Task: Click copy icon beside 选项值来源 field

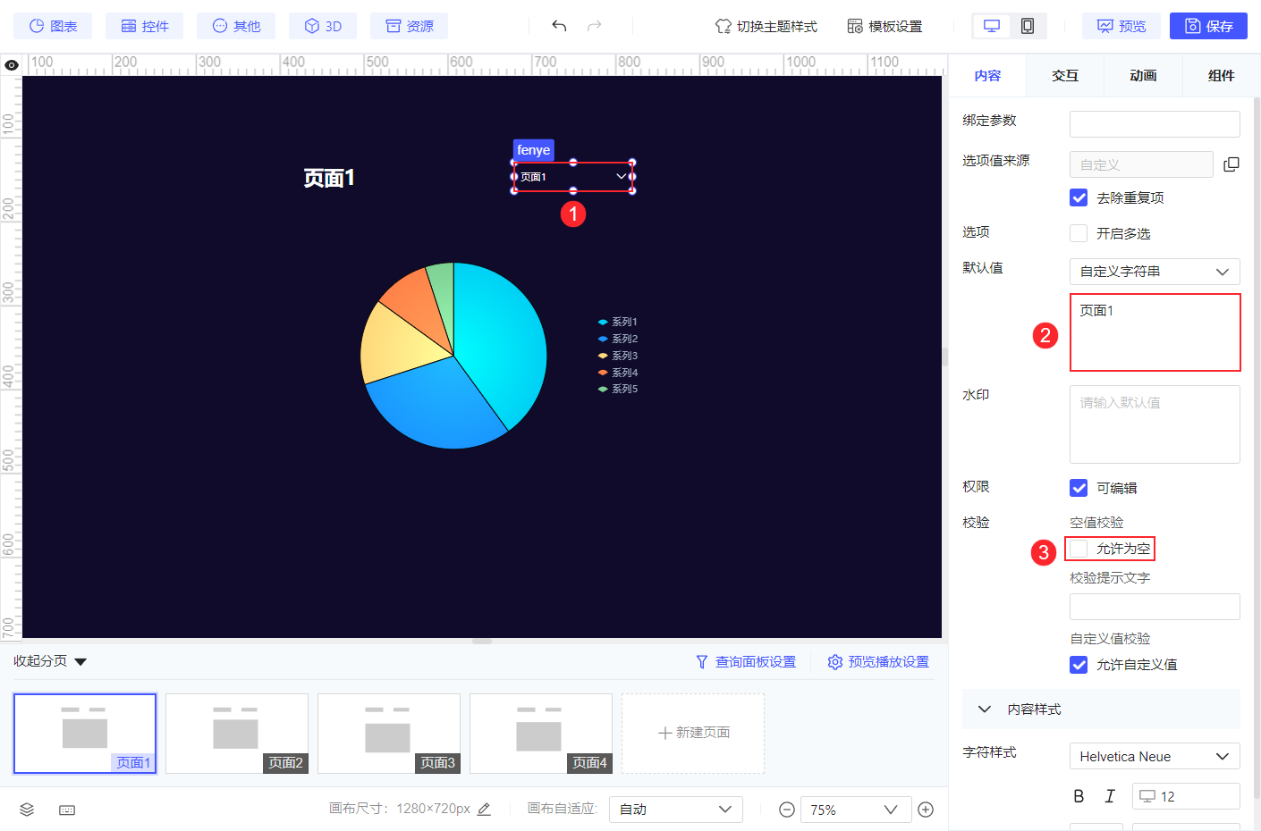Action: [x=1231, y=164]
